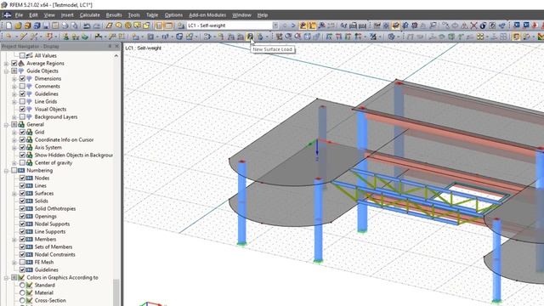Screen dimensions: 544x306
Task: Select the Sets of Members tree label
Action: tap(54, 246)
